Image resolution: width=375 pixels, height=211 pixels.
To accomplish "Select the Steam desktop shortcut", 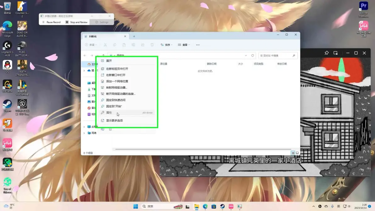I will (8, 106).
